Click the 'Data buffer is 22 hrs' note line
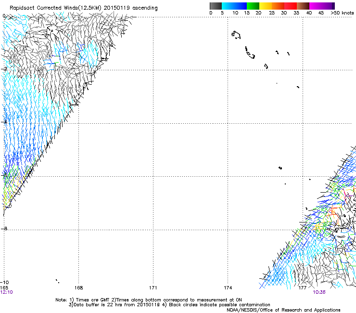Viewport: 356px width, 313px height. coord(169,305)
